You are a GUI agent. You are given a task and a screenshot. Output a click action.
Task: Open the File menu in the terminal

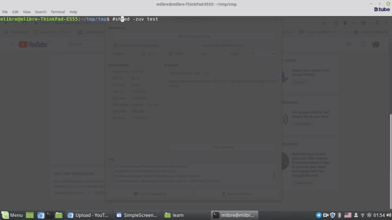click(x=5, y=12)
